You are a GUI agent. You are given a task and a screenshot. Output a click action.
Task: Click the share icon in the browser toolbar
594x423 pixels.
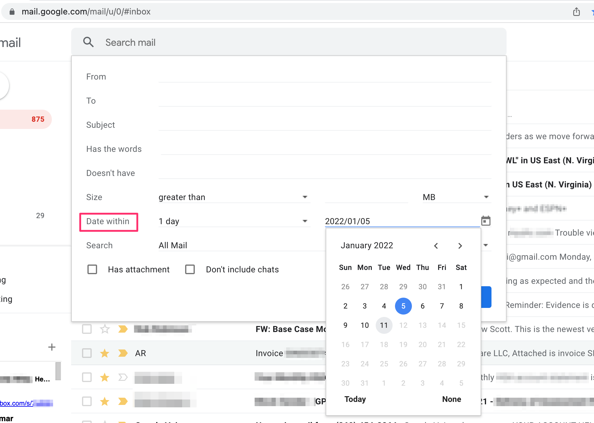pyautogui.click(x=577, y=11)
